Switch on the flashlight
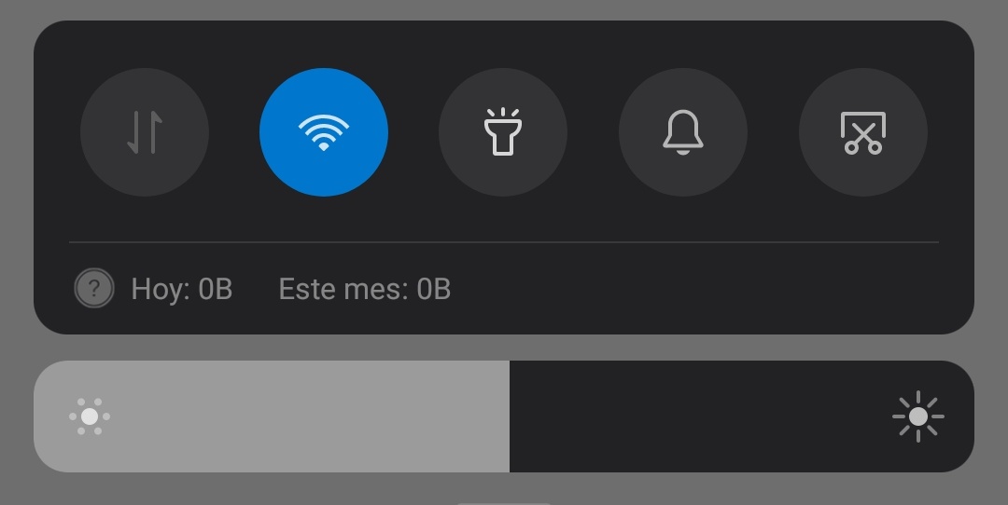Viewport: 1008px width, 505px height. (503, 132)
